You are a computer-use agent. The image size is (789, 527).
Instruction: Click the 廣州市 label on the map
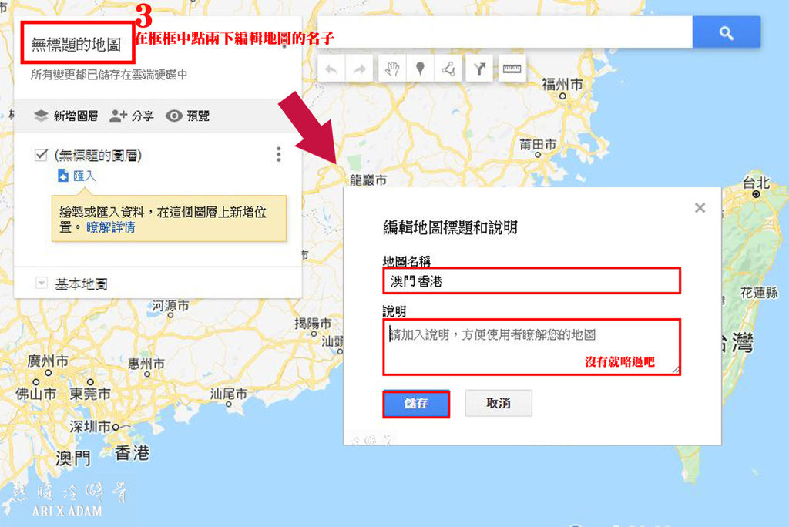(x=48, y=361)
